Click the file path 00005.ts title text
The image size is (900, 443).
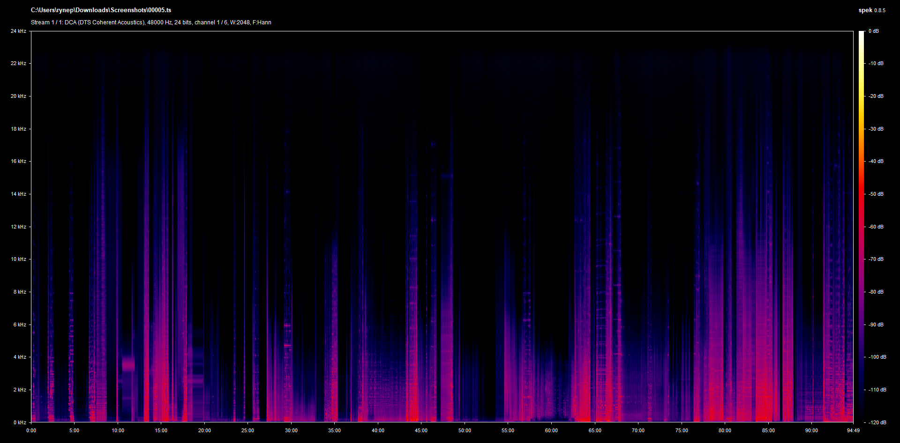pyautogui.click(x=101, y=10)
